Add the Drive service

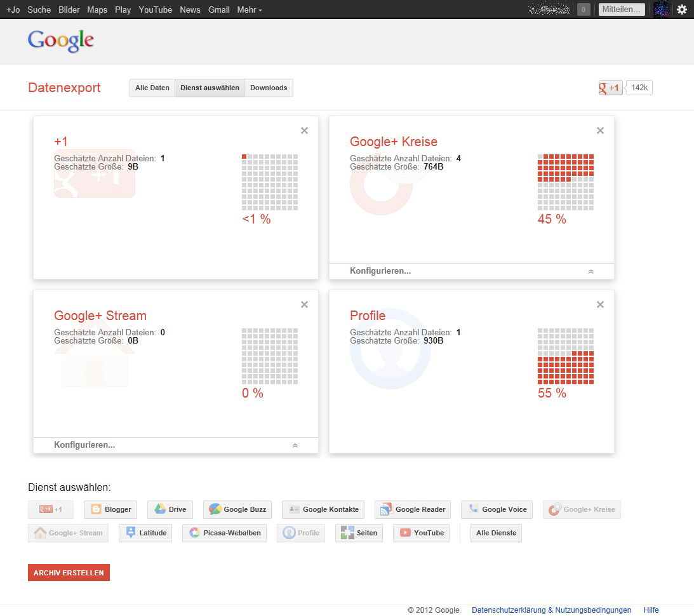[170, 509]
